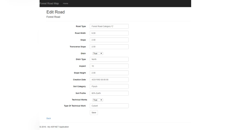
Task: Expand the Technical Works dropdown
Action: [98, 100]
